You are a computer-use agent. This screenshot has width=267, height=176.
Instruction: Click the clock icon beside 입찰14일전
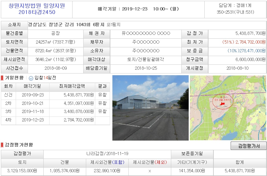pos(31,78)
